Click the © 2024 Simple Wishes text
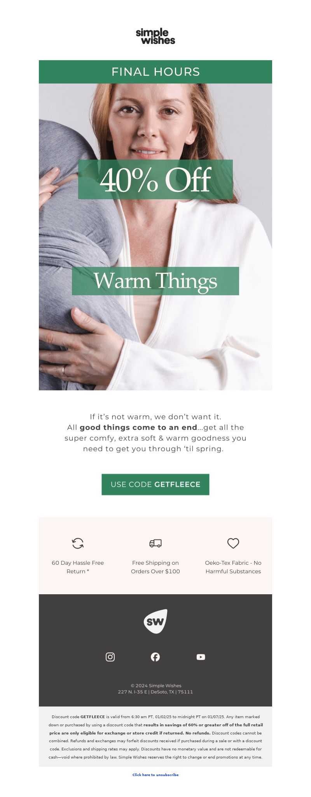Viewport: 311px width, 797px height. 156,686
